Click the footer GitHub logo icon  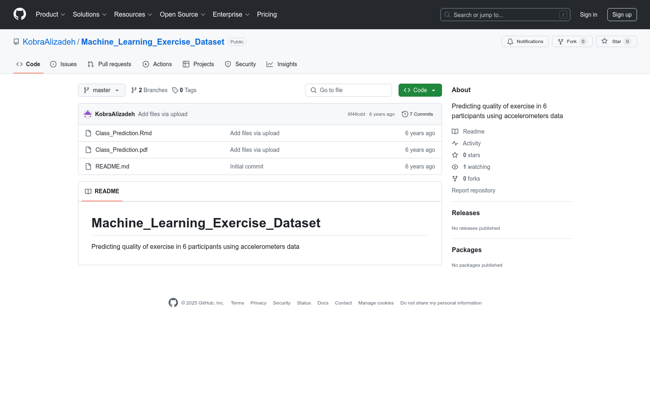click(x=173, y=302)
